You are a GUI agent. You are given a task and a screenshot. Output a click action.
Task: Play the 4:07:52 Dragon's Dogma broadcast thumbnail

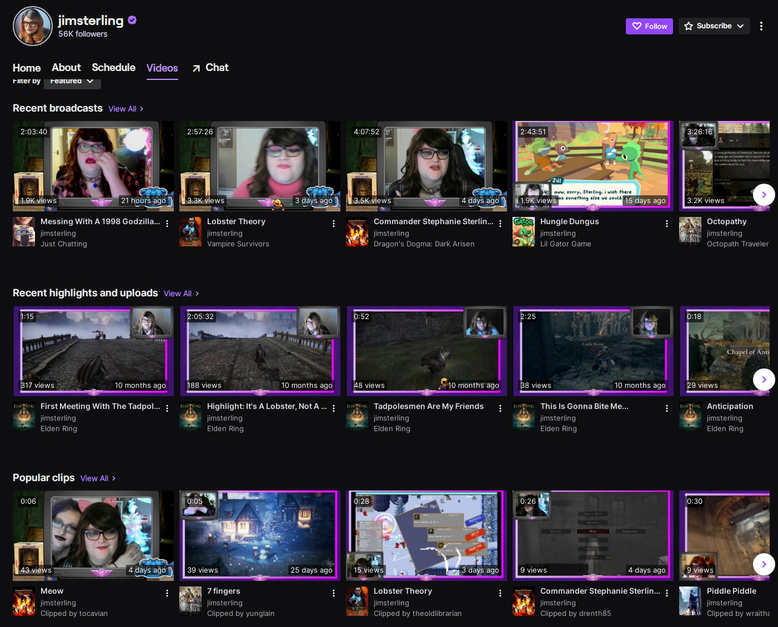[x=426, y=166]
